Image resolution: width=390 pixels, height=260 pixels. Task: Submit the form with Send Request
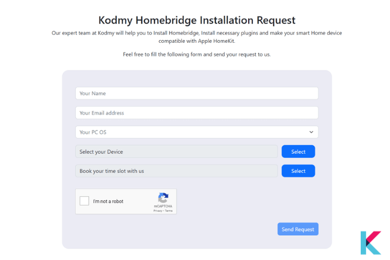[298, 229]
